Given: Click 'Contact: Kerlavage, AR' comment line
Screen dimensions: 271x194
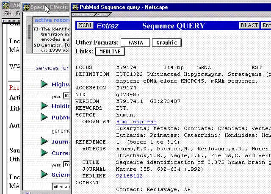Looking at the screenshot, I should [153, 189].
